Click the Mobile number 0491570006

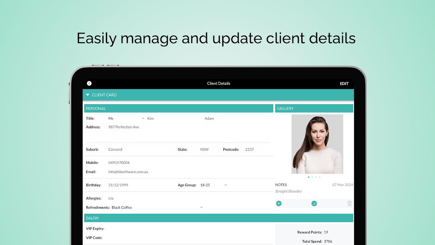(x=119, y=163)
